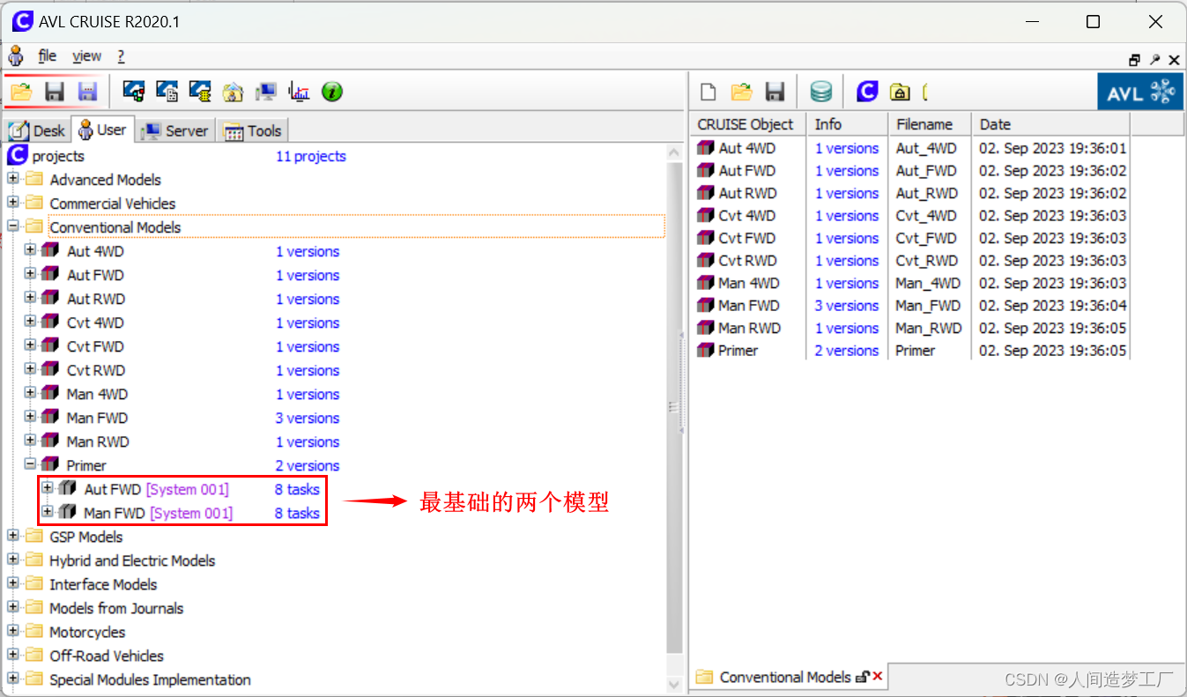Click the Filename column header
This screenshot has width=1187, height=697.
pos(930,124)
